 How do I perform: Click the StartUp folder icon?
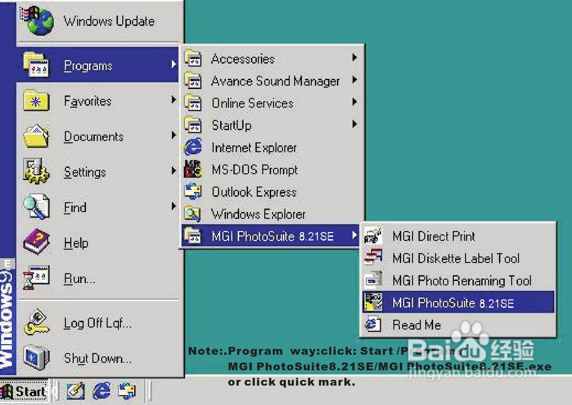click(193, 125)
